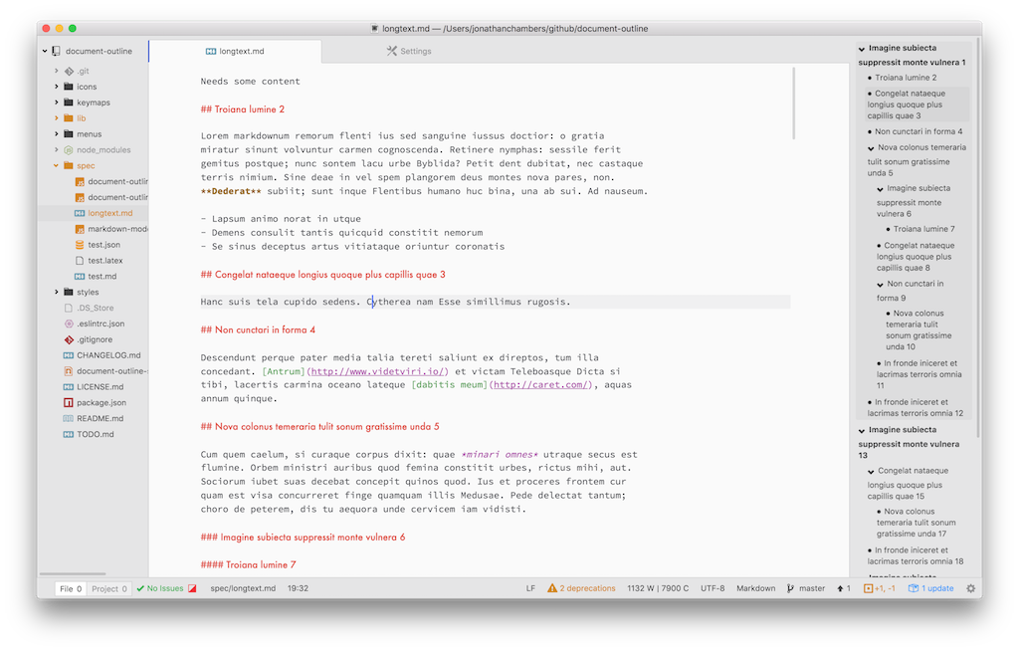The height and width of the screenshot is (651, 1019).
Task: Click heading '## Non cunctari in forma 4'
Action: point(258,329)
